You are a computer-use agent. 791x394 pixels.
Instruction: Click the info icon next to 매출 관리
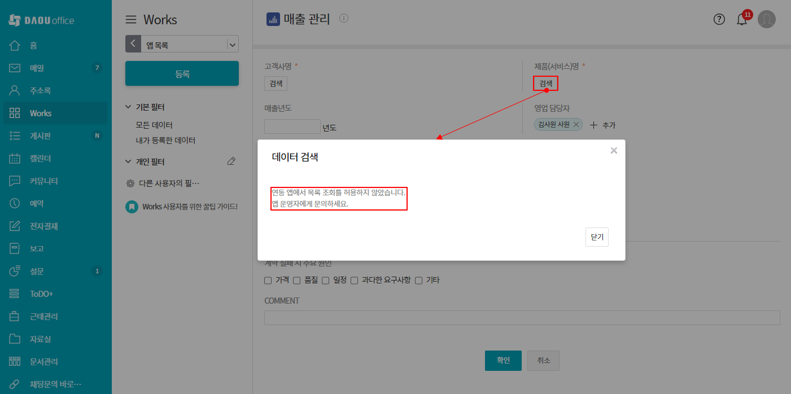coord(344,19)
